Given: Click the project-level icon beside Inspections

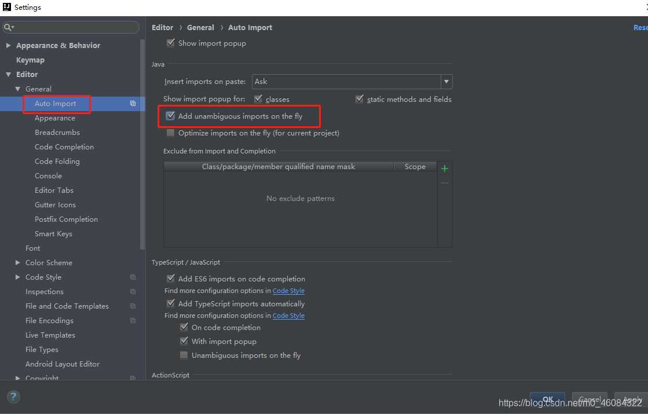Looking at the screenshot, I should 133,291.
